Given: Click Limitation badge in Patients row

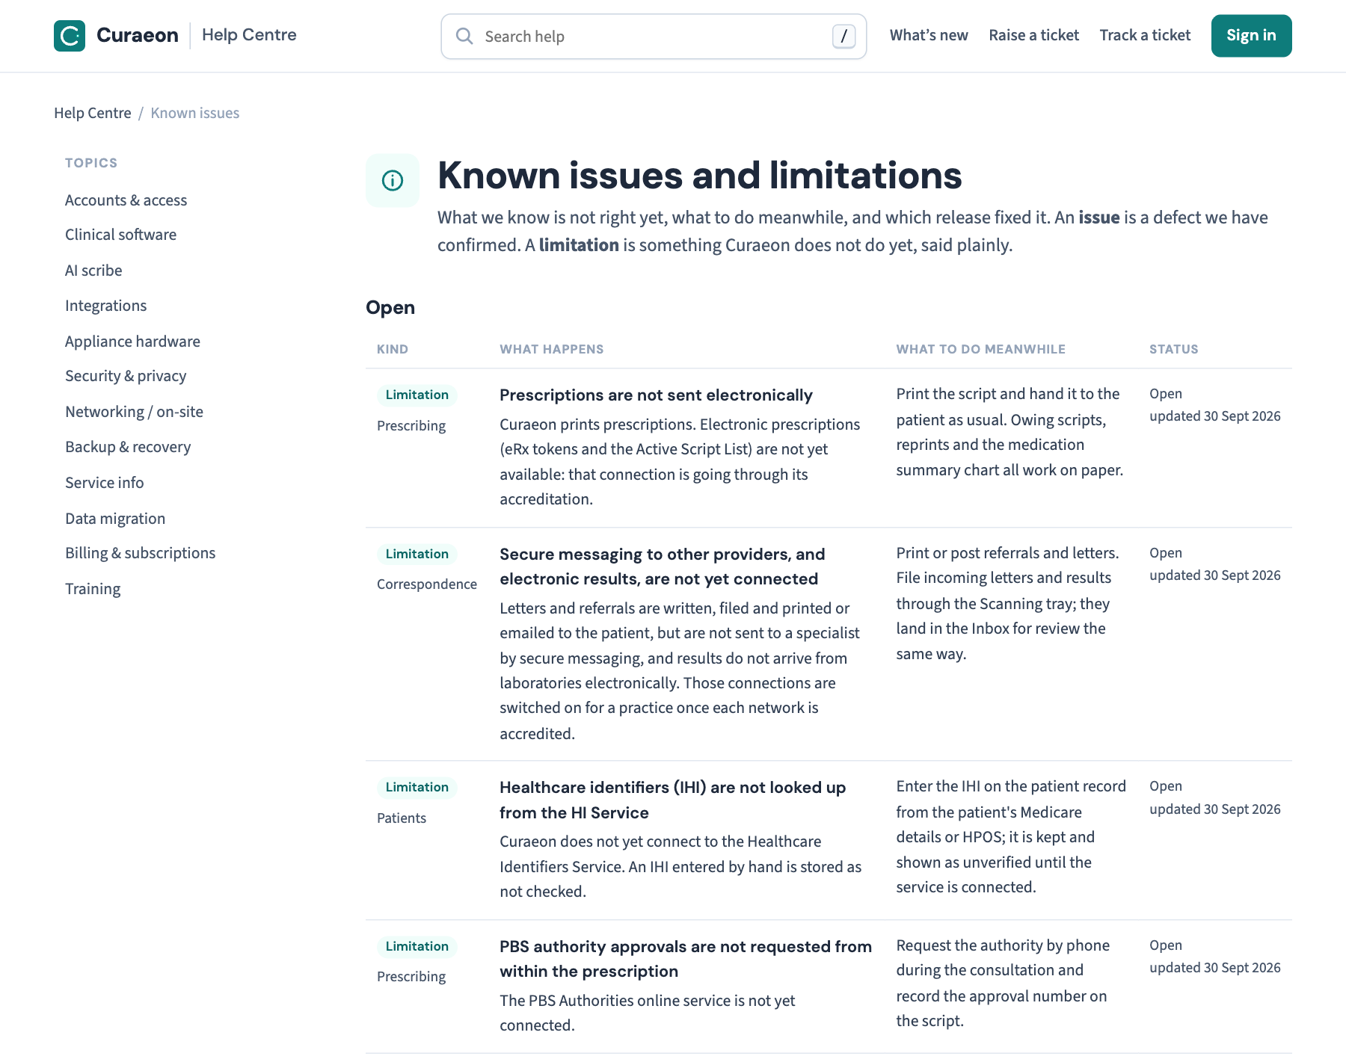Looking at the screenshot, I should [x=417, y=787].
